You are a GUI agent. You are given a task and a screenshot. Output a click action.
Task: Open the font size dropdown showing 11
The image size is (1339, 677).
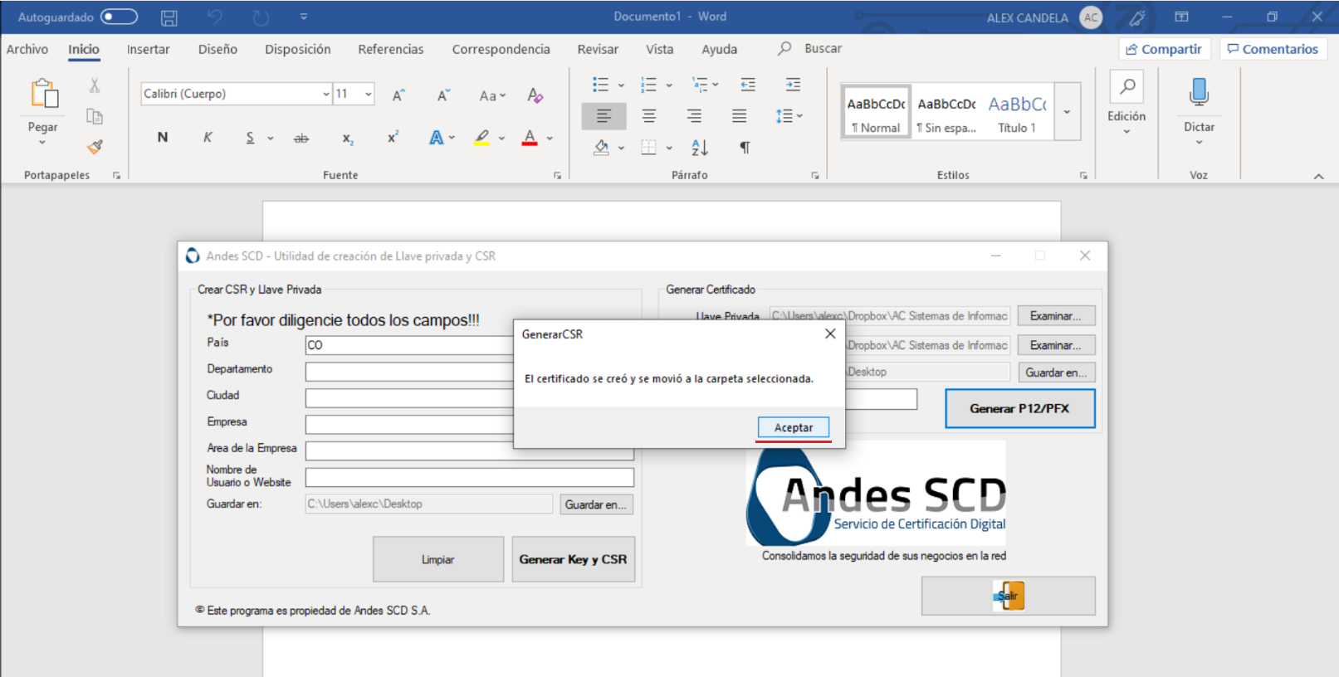coord(368,95)
